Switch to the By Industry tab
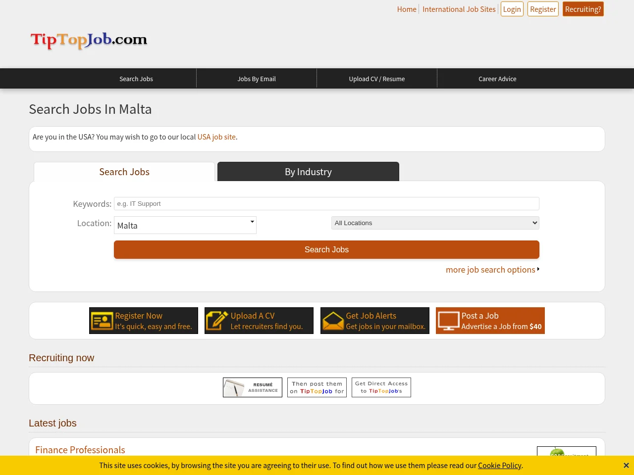The height and width of the screenshot is (475, 634). (x=308, y=172)
